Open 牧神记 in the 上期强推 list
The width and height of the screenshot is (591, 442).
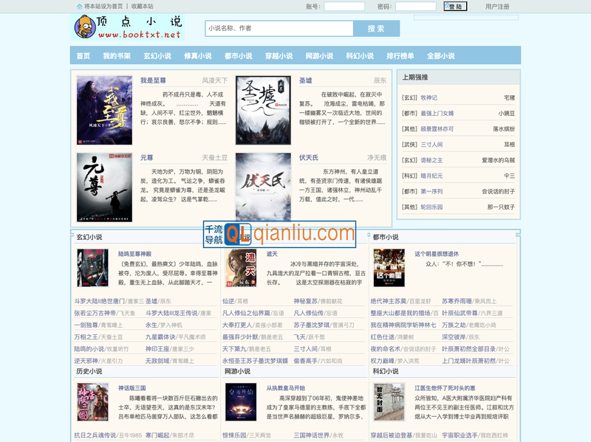coord(428,97)
